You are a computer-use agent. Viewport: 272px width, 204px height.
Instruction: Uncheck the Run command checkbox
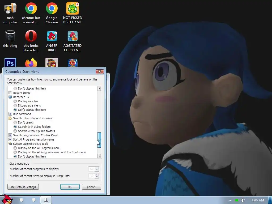click(10, 114)
